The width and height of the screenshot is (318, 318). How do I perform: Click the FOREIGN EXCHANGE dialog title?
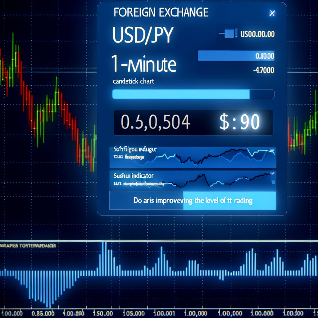point(161,12)
